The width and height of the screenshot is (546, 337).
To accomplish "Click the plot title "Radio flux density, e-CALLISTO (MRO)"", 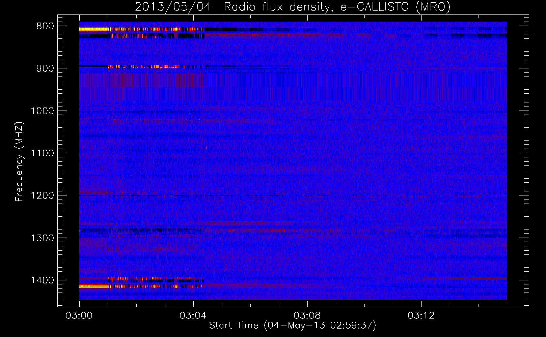I will coord(337,7).
